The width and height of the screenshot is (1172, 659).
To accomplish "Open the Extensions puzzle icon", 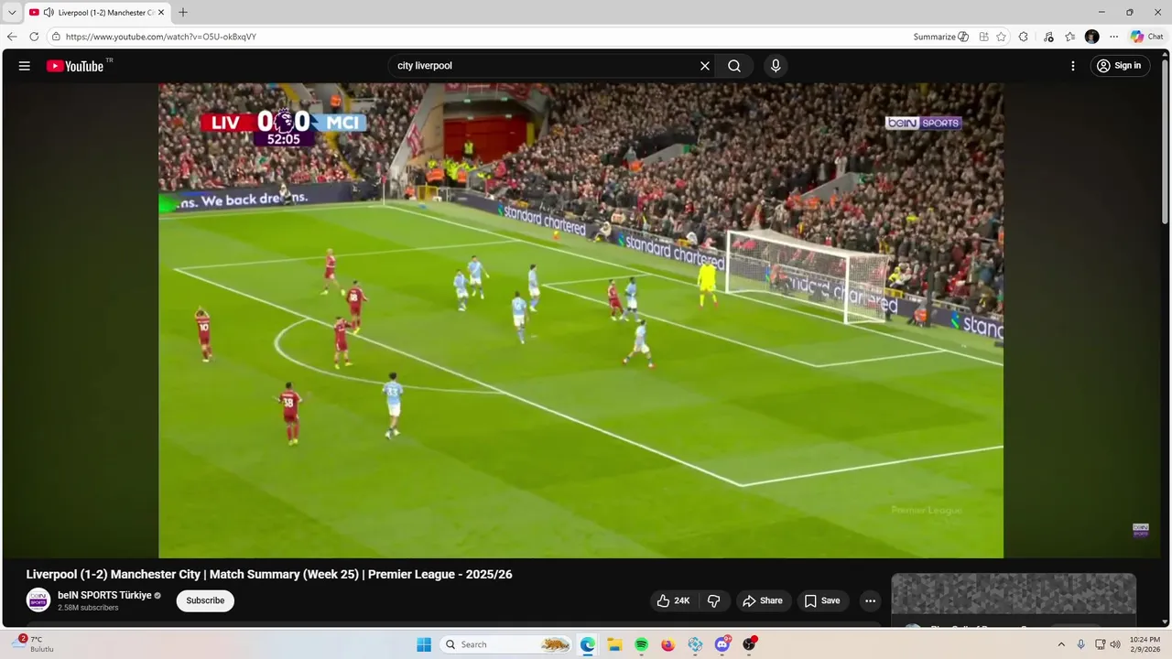I will coord(1024,37).
